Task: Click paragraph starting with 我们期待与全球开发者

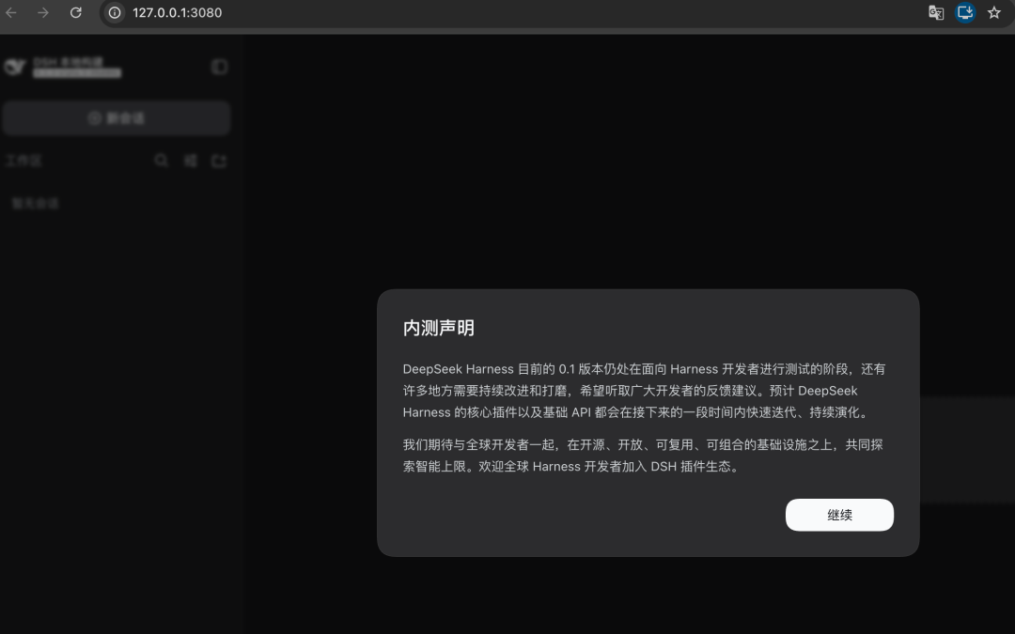Action: coord(645,456)
